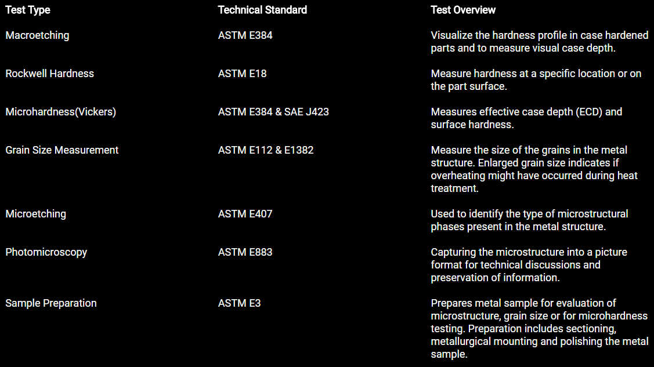Click the ASTM E407 standard

245,214
